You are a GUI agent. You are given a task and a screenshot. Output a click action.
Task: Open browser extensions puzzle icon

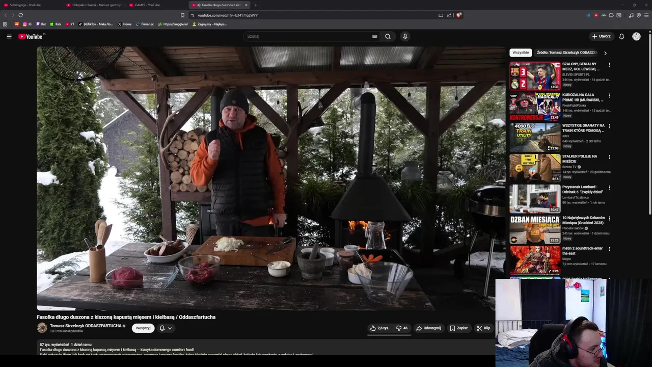[611, 15]
